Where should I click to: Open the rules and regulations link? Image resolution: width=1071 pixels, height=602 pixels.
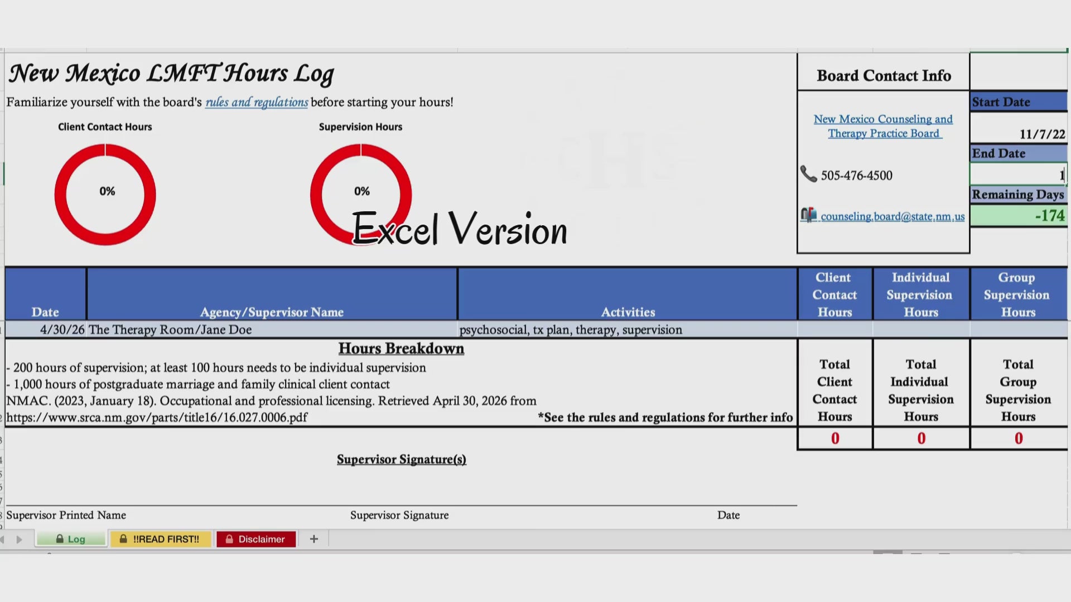(257, 102)
